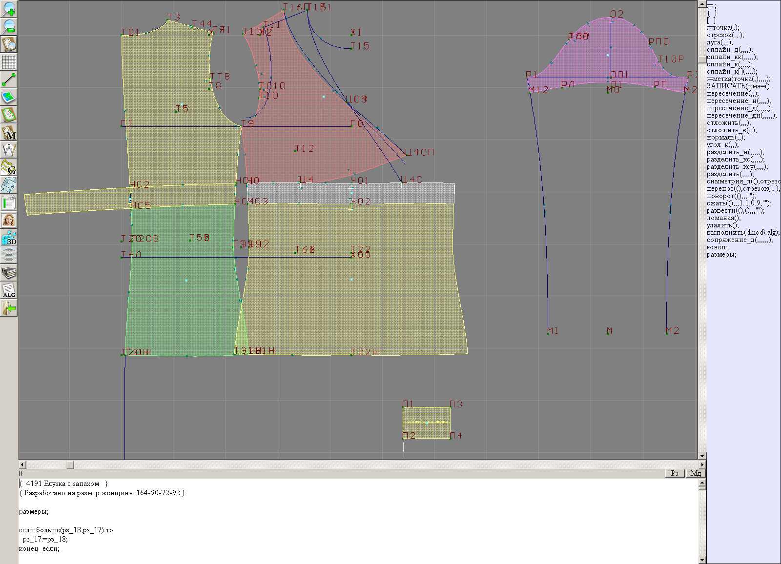The width and height of the screenshot is (781, 564).
Task: Choose 'дуга(,,,);' in the operator list
Action: [x=719, y=42]
